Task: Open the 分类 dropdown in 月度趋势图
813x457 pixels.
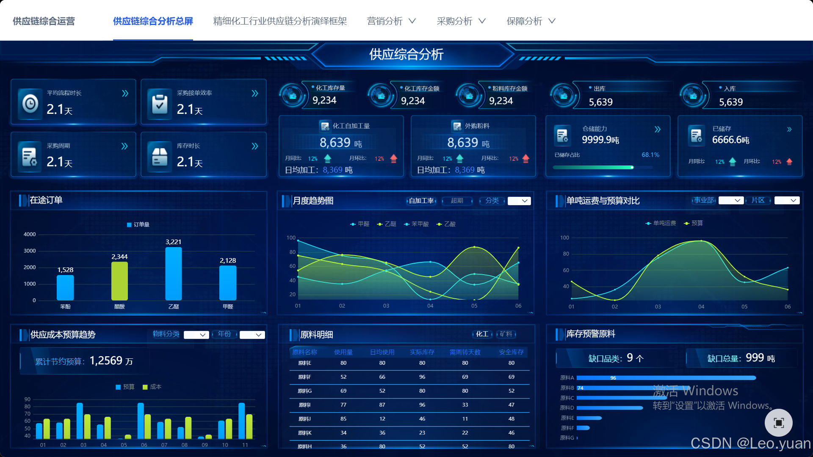Action: click(519, 201)
